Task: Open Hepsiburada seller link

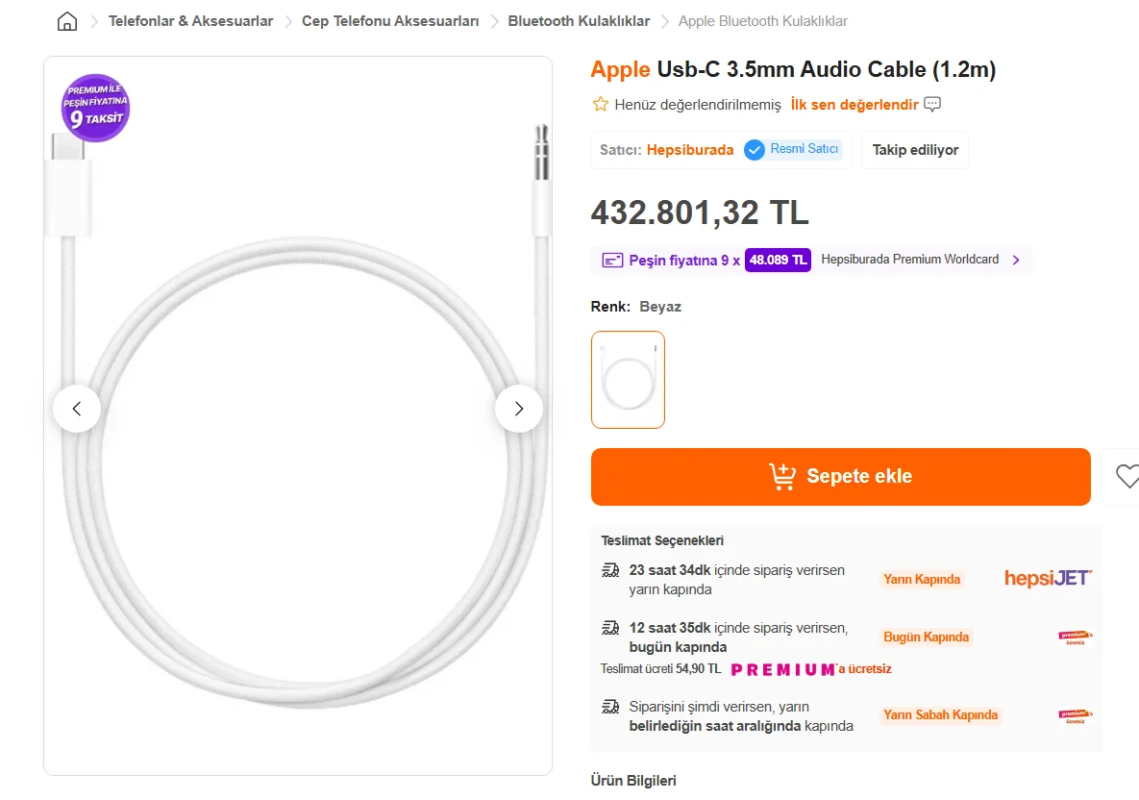Action: pos(689,150)
